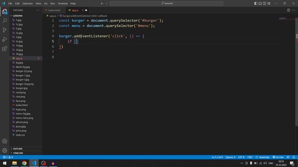Viewport: 298px width, 167px height.
Task: Open Google Chrome from the taskbar
Action: [24, 163]
